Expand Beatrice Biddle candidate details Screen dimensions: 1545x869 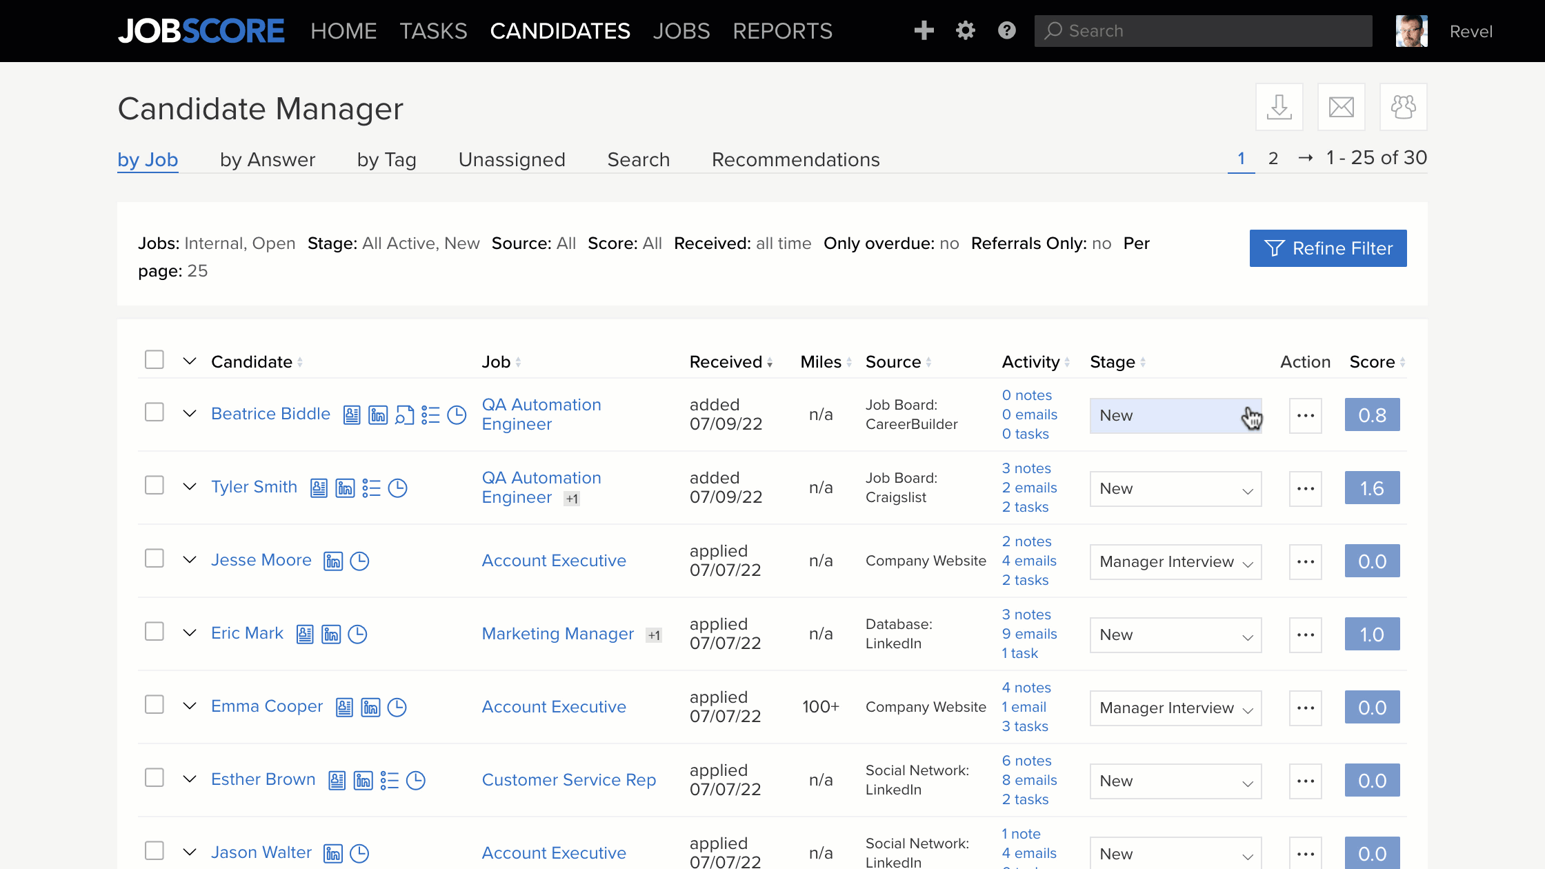[188, 414]
